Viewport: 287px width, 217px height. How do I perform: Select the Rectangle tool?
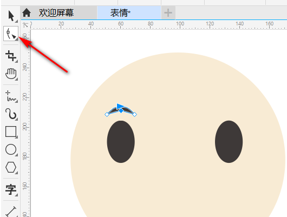pyautogui.click(x=11, y=131)
